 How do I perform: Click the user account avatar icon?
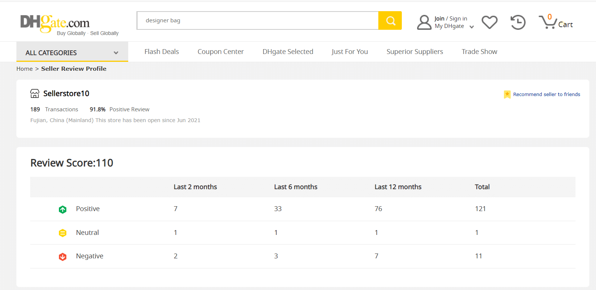(424, 22)
